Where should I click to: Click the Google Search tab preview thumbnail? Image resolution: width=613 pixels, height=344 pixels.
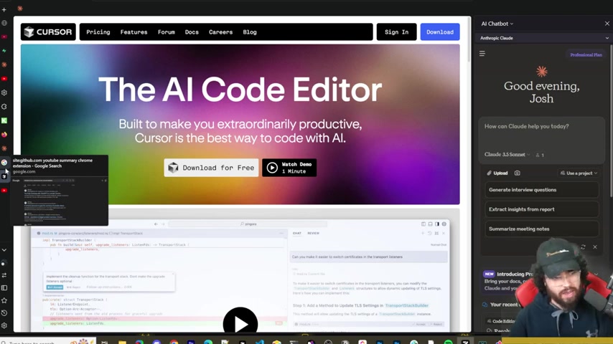(60, 201)
